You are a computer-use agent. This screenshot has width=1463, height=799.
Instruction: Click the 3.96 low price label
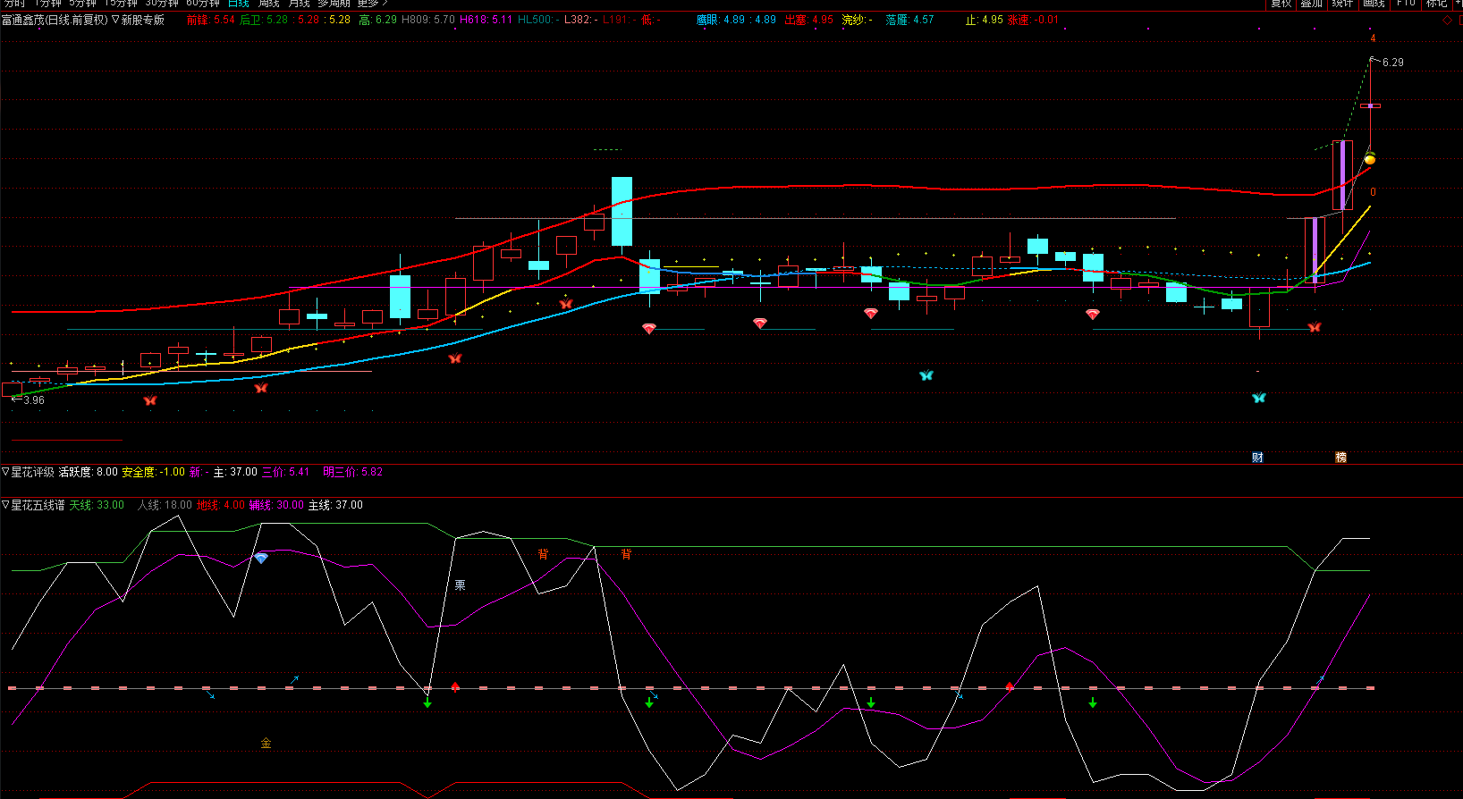pyautogui.click(x=34, y=400)
